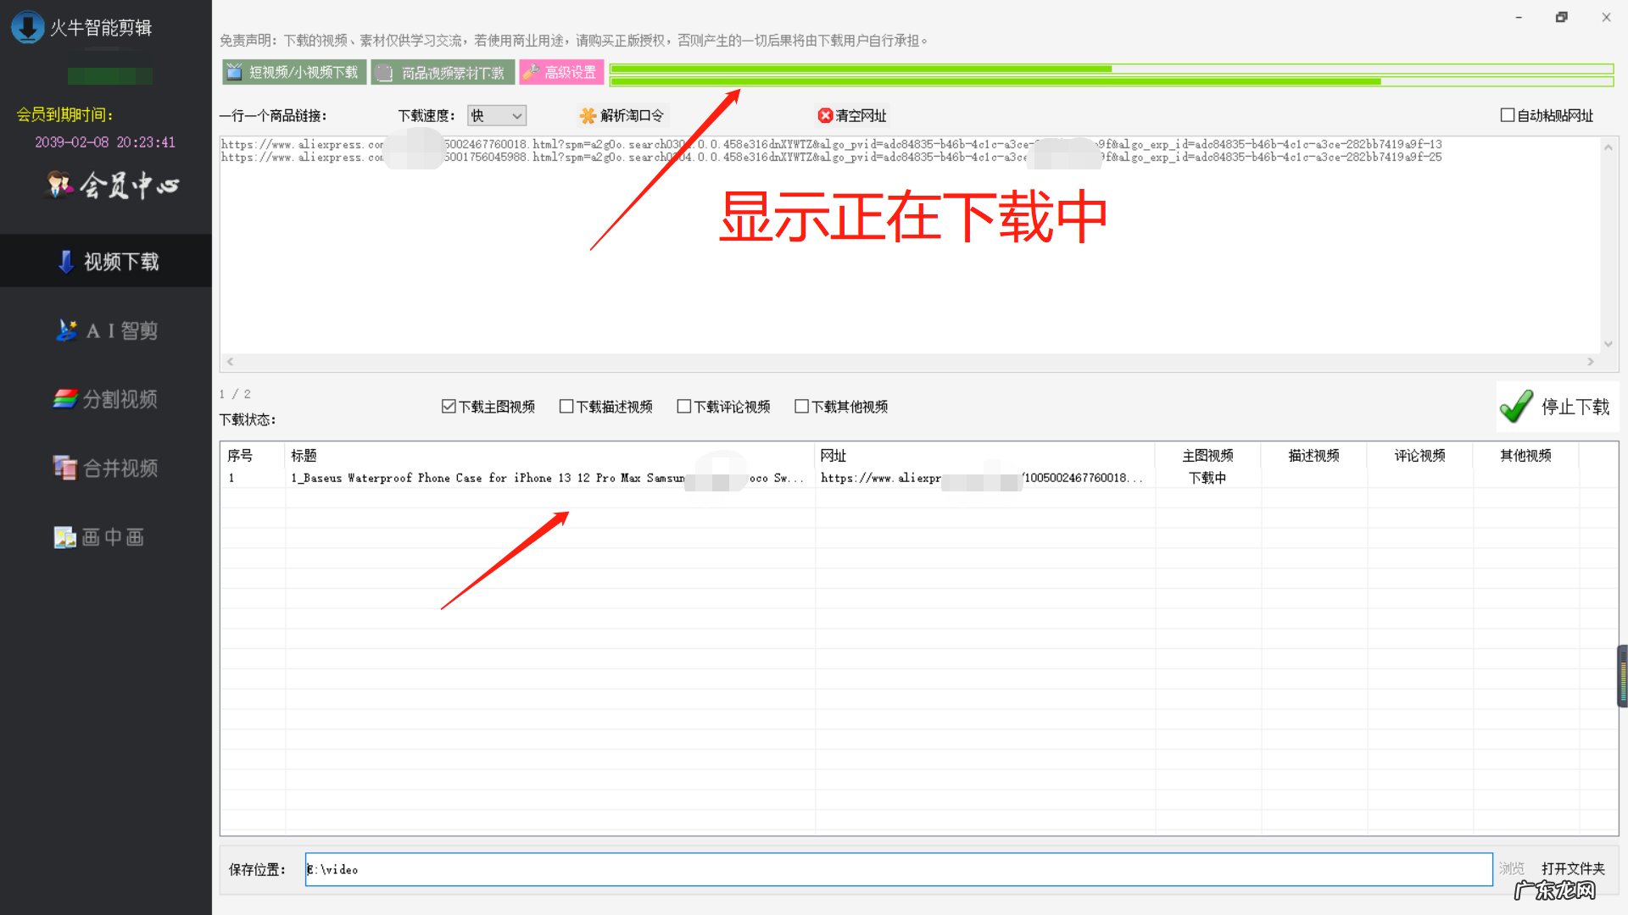Screen dimensions: 1628x915
Task: Switch to the 商品视频素材下载 tab
Action: tap(441, 72)
